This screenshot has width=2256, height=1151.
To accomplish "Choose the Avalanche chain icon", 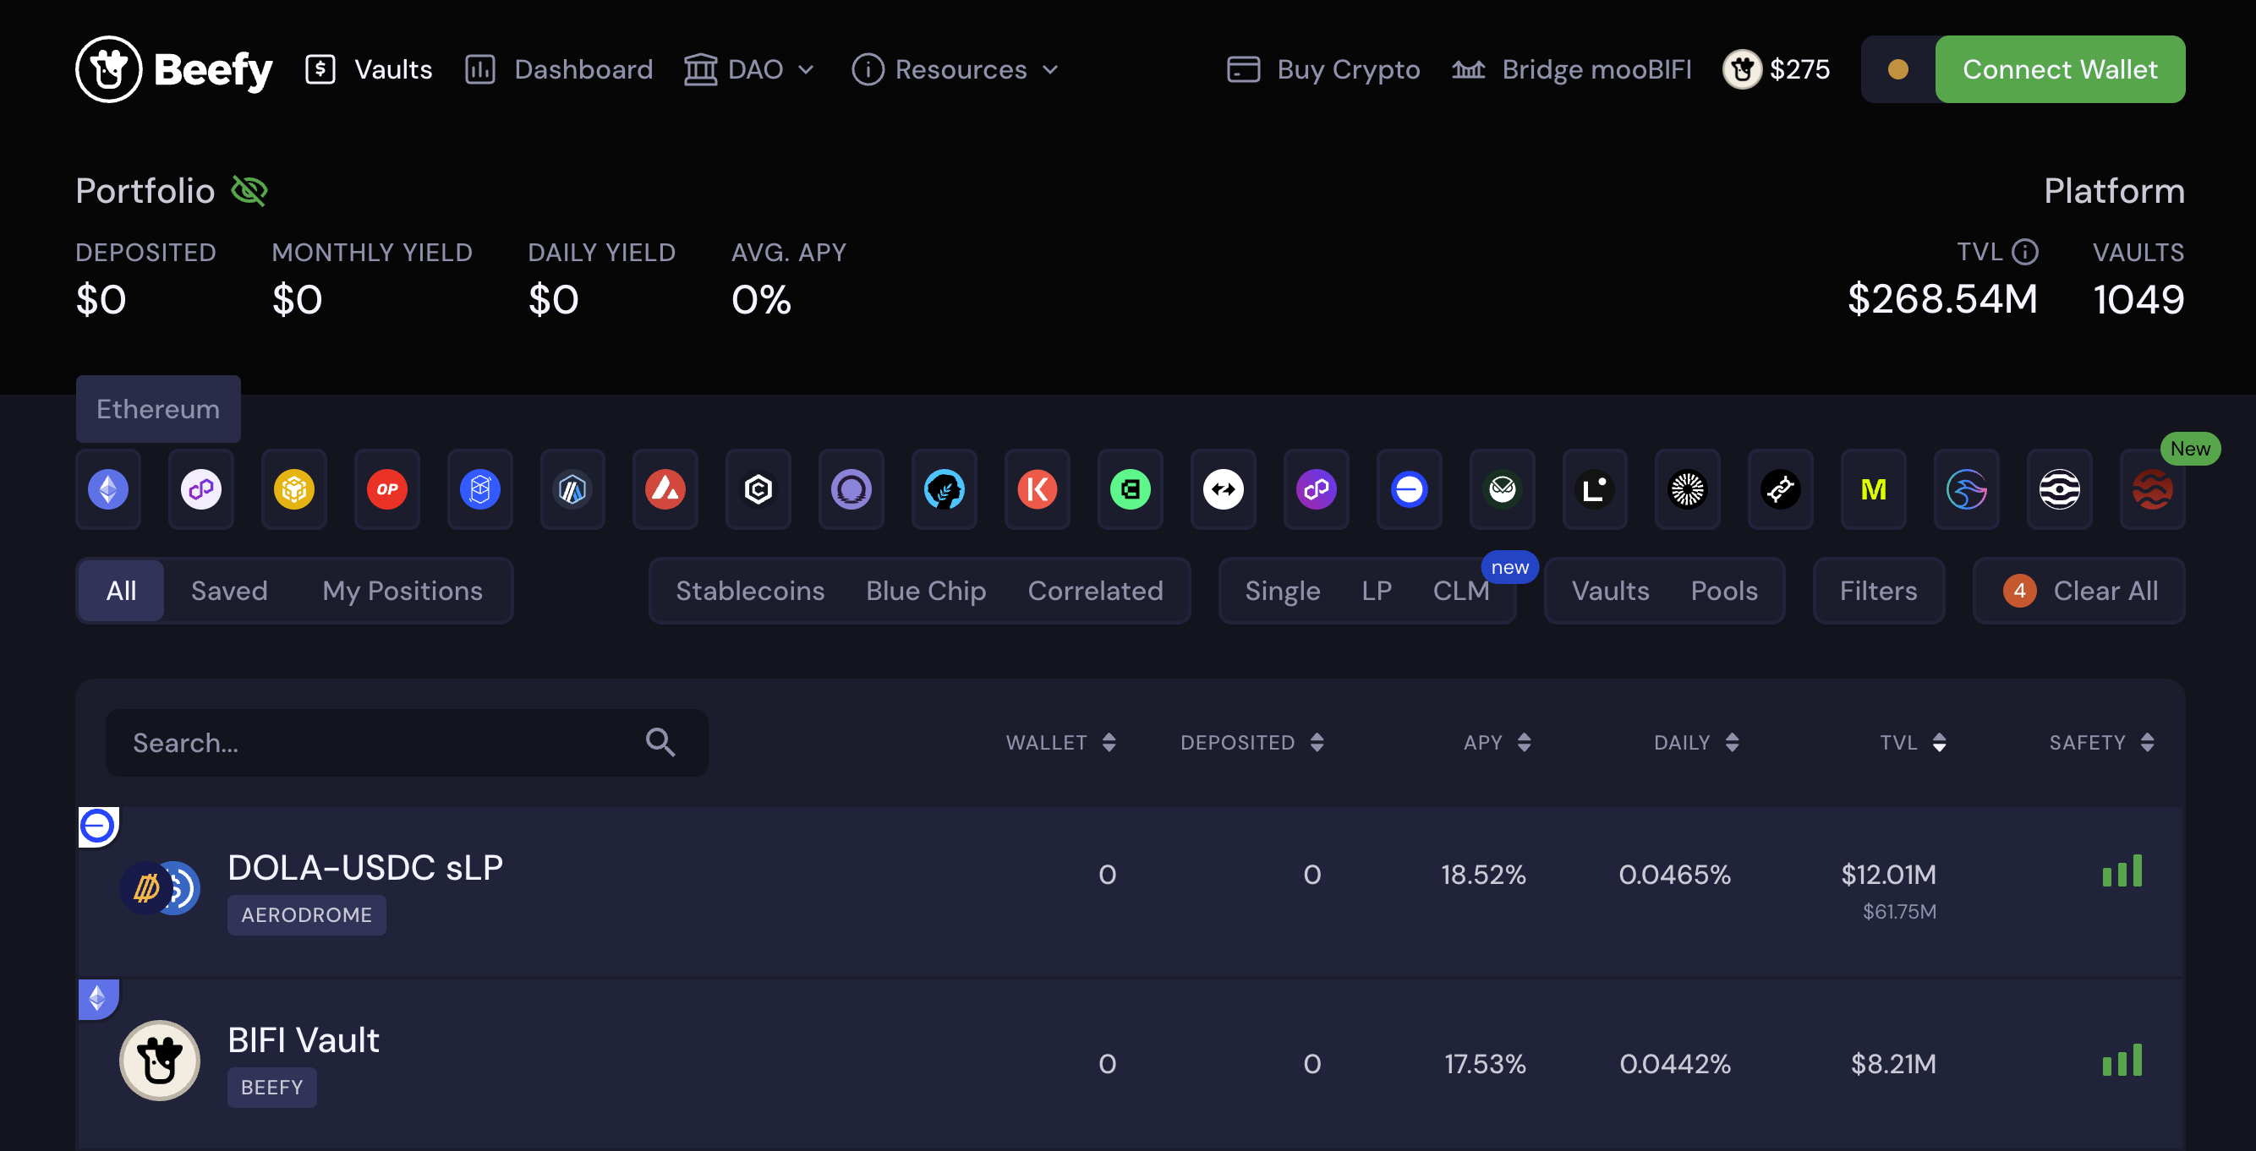I will tap(665, 489).
